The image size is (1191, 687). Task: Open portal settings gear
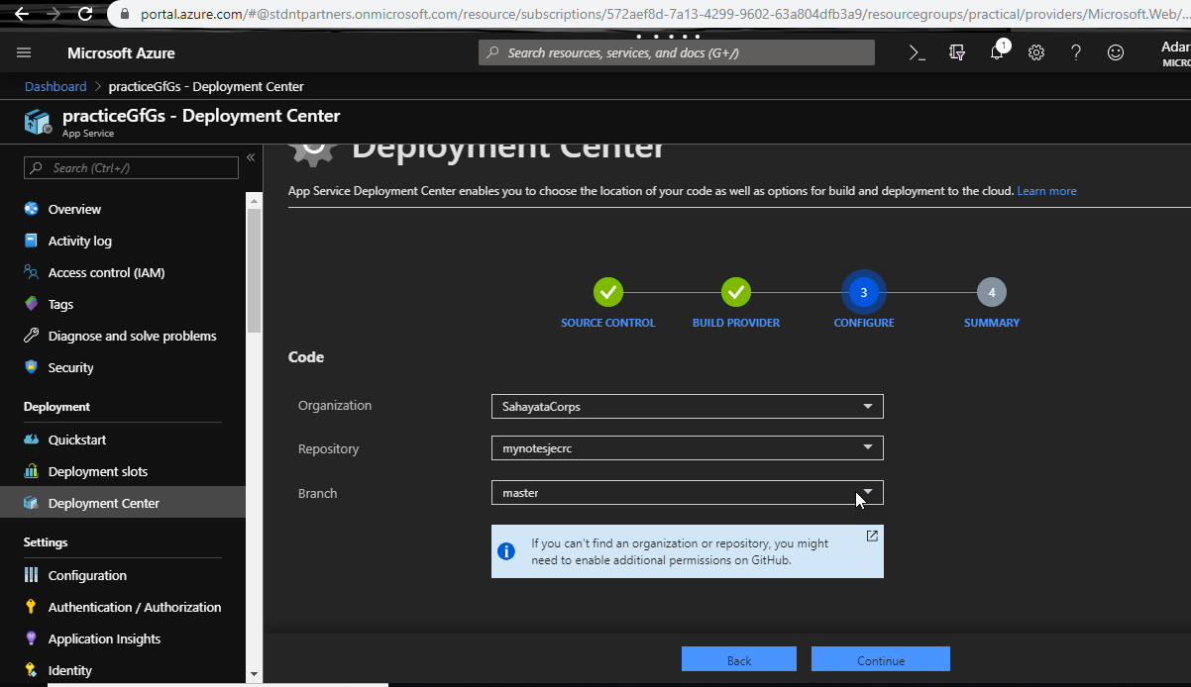tap(1036, 52)
